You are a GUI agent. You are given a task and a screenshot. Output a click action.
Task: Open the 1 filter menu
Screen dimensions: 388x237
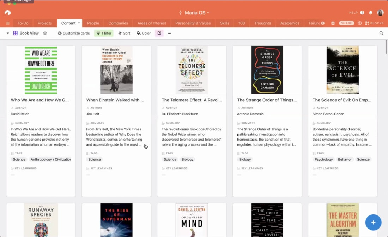pyautogui.click(x=104, y=33)
